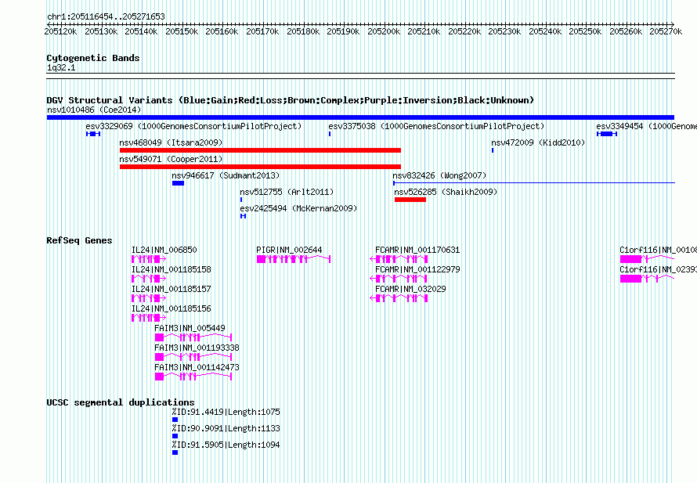
Task: Click segmental duplication %ID:91.5905 block
Action: (175, 452)
